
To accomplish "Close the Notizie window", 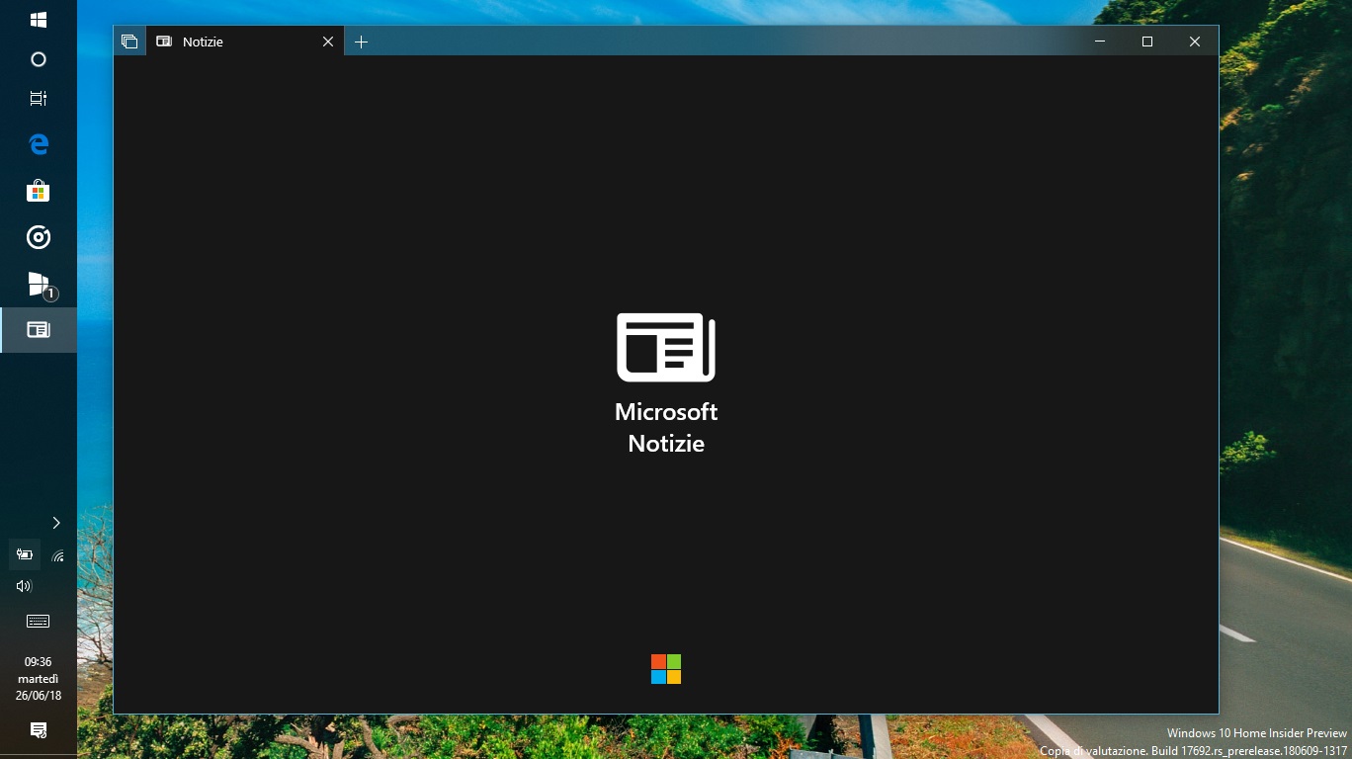I will click(x=1195, y=42).
